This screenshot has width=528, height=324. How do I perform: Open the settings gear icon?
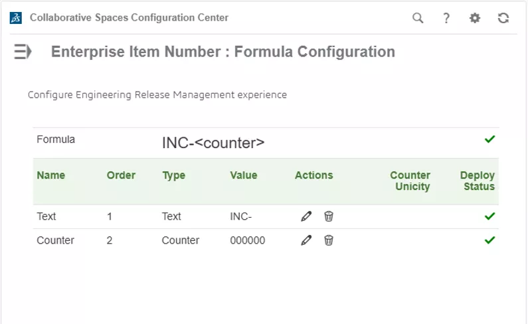click(475, 18)
